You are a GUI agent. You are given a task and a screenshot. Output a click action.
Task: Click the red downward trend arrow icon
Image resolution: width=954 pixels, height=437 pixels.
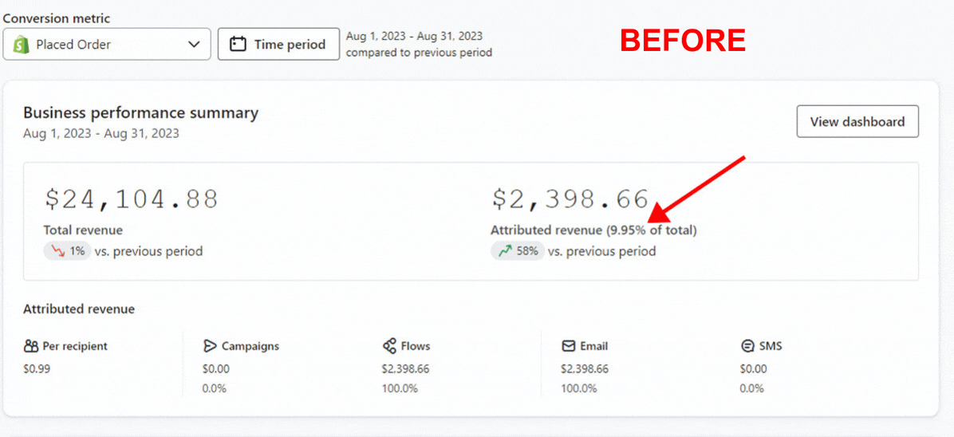pos(57,250)
